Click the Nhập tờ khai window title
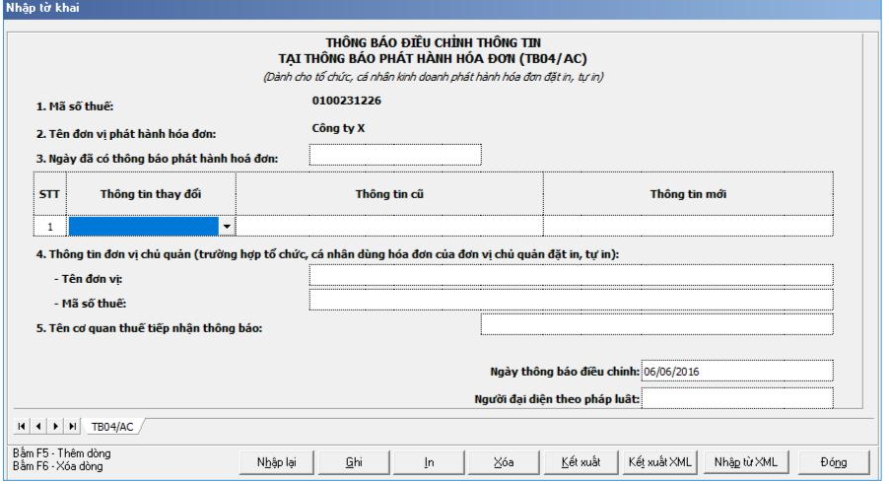This screenshot has width=889, height=484. pos(42,8)
